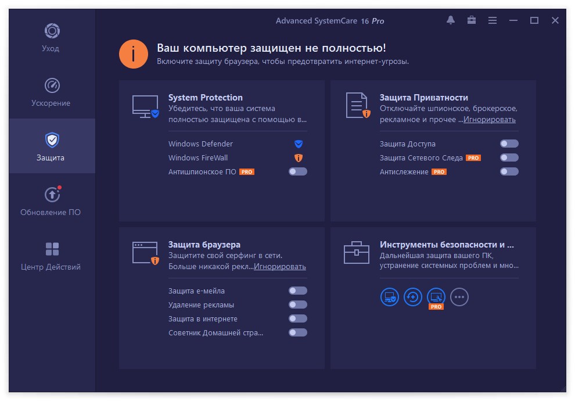This screenshot has height=401, width=575.
Task: Click the orange info warning icon
Action: (134, 54)
